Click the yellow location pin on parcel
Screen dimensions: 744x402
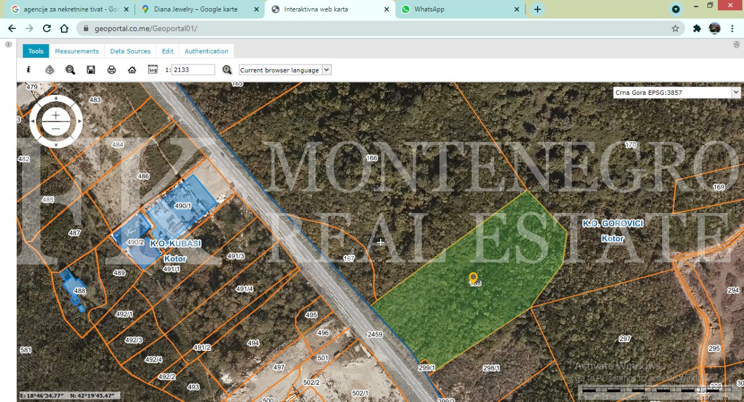pos(473,278)
